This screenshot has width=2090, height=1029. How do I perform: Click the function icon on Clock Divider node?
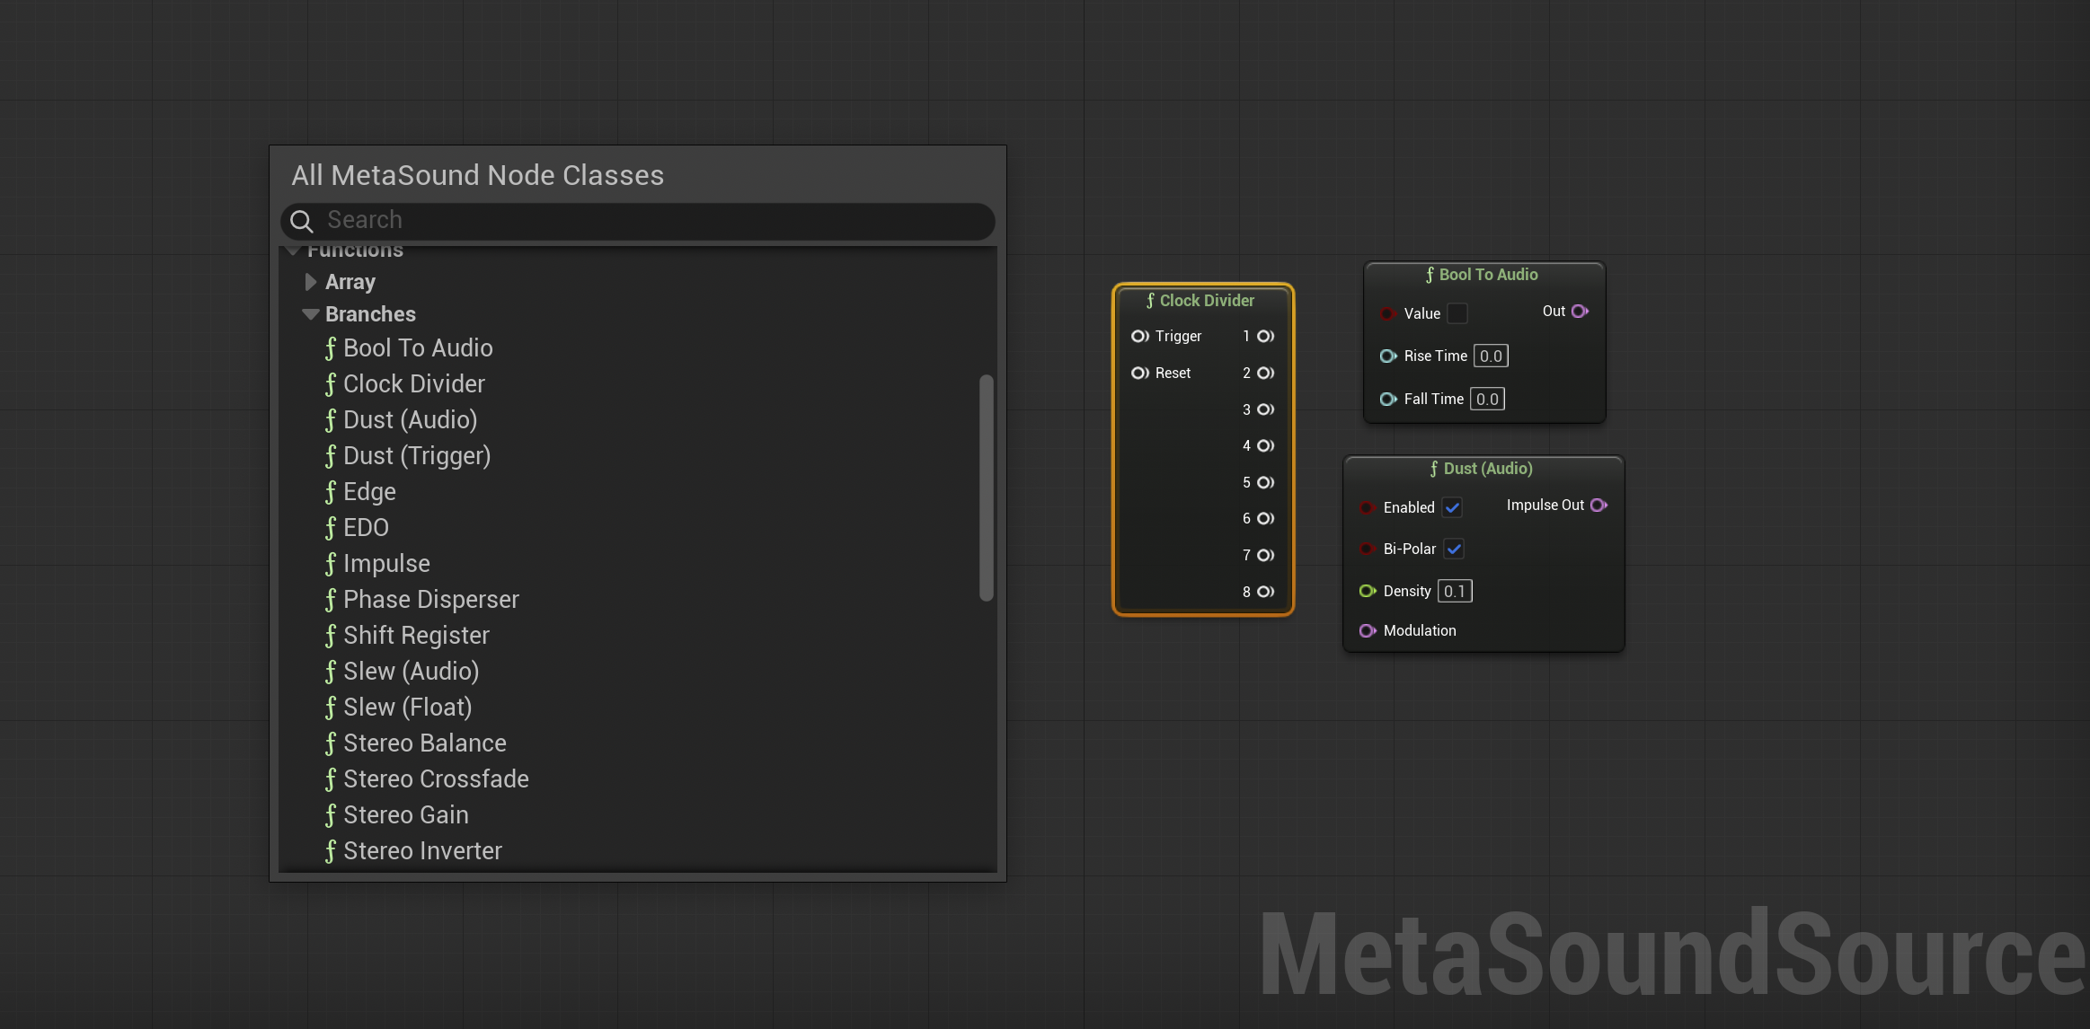(1150, 301)
